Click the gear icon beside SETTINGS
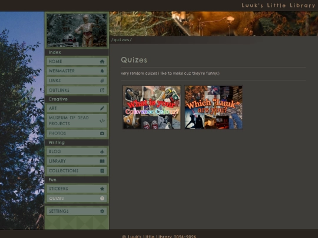The image size is (318, 238). coord(102,211)
